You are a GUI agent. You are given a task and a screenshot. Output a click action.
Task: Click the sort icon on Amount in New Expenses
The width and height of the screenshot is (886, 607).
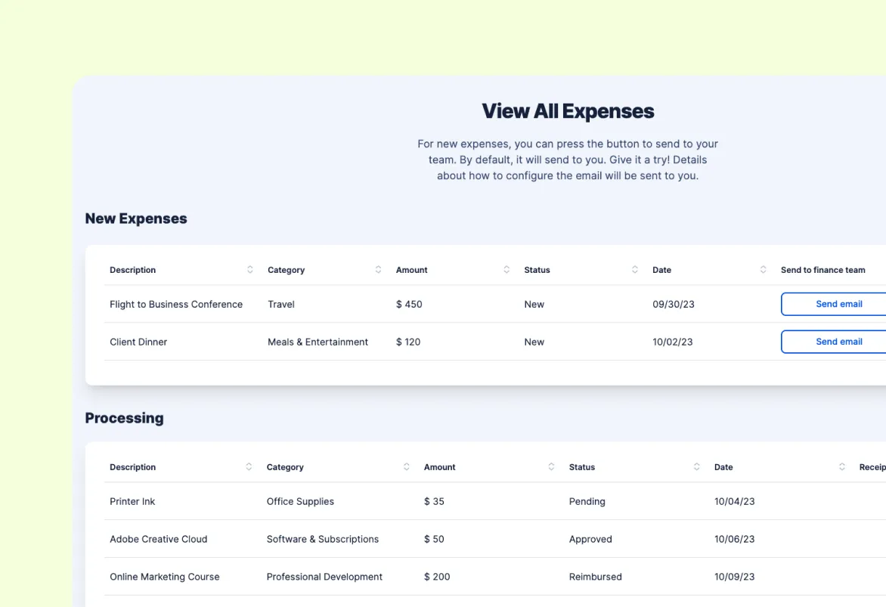(506, 269)
